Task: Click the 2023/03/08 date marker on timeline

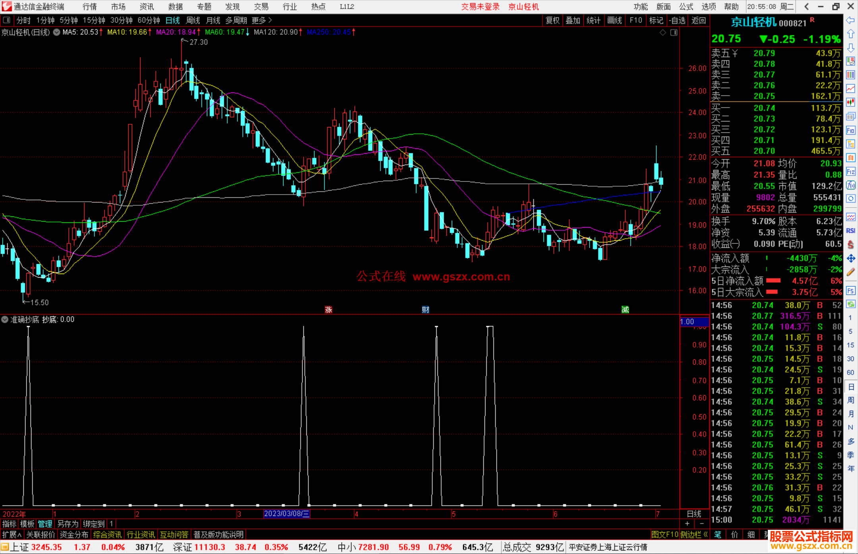Action: tap(286, 514)
